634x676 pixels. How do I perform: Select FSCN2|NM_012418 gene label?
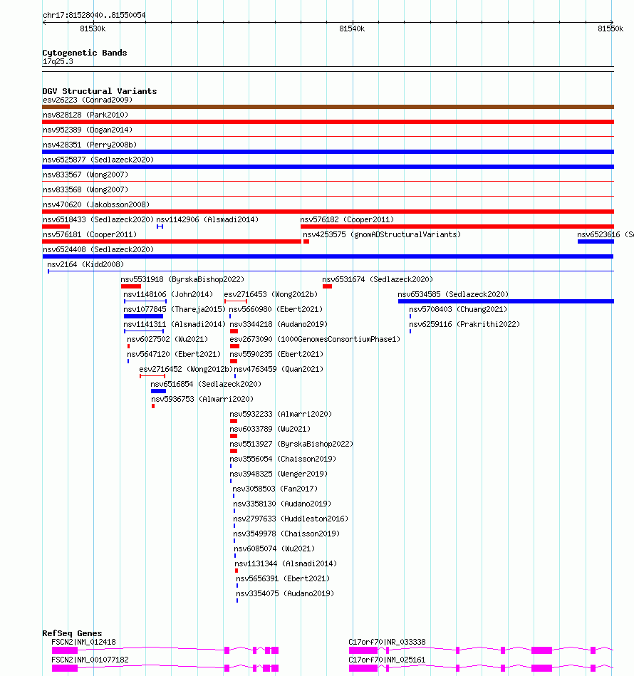[x=83, y=642]
